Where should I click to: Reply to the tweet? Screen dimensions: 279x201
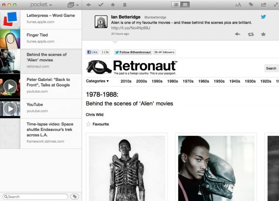pos(238,34)
